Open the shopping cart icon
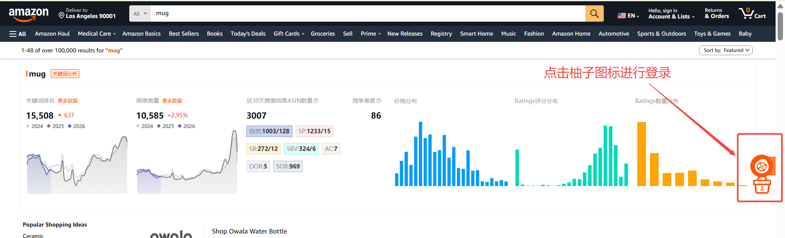Viewport: 785px width, 238px height. tap(752, 13)
